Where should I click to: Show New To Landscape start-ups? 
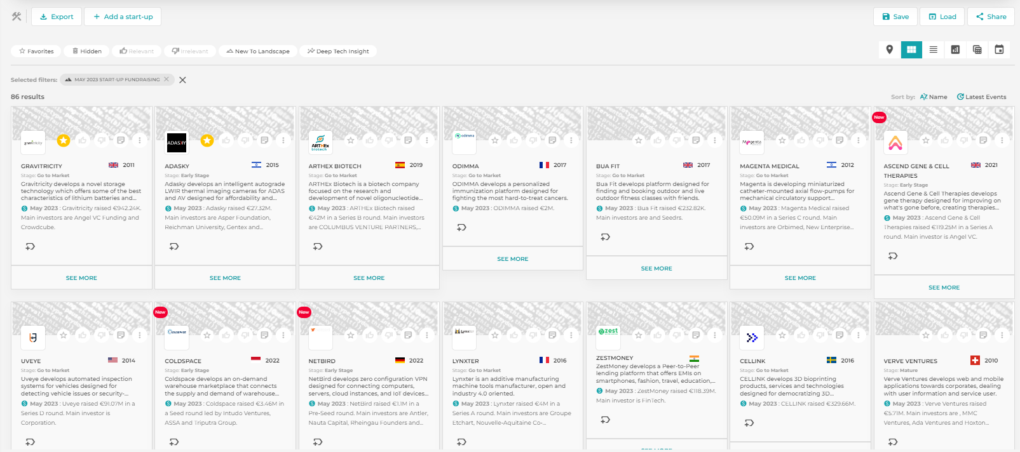258,51
